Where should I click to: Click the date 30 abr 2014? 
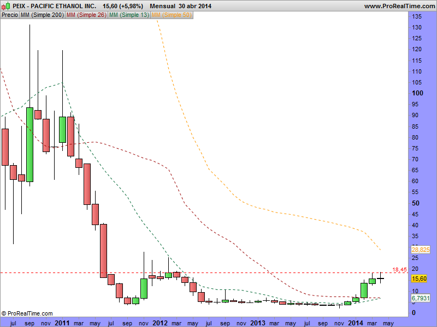pos(195,6)
